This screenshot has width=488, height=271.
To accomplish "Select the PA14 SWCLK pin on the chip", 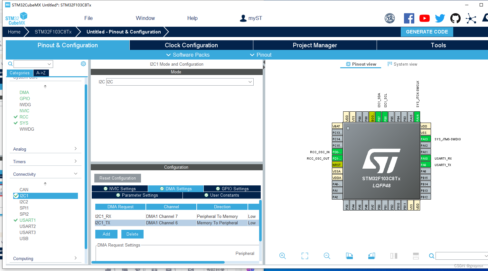I will point(417,117).
